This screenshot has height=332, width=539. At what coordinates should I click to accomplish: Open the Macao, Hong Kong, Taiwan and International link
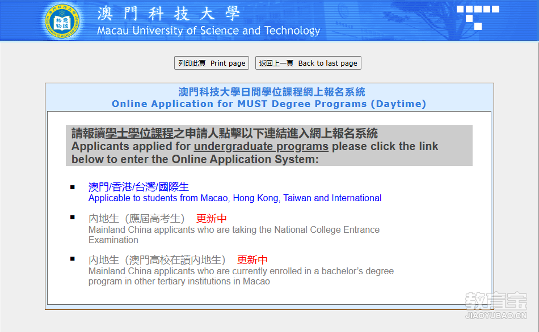(235, 198)
